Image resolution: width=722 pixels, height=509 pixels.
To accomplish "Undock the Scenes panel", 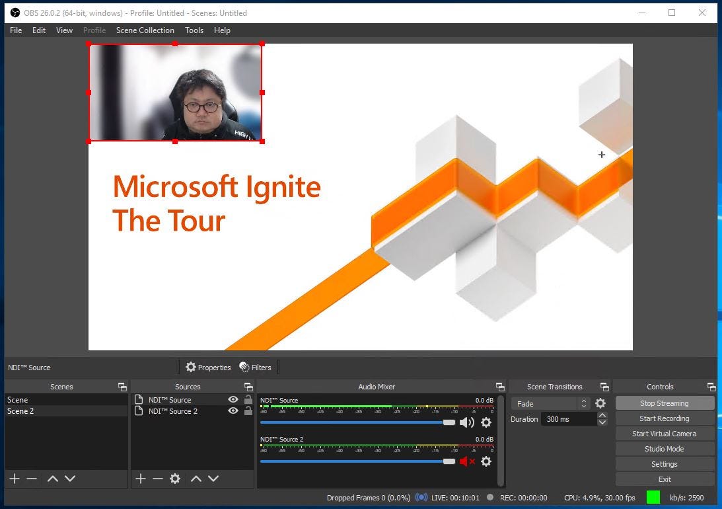I will [x=122, y=387].
